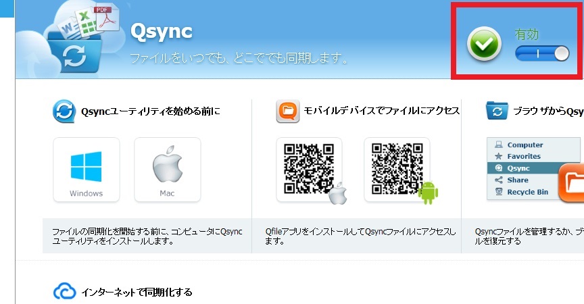Click the Android robot badge icon

pos(428,193)
